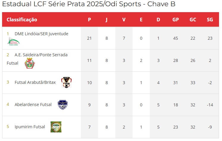Click the Futsal Arabutã/Britax shield logo
222x141 pixels.
pos(66,82)
